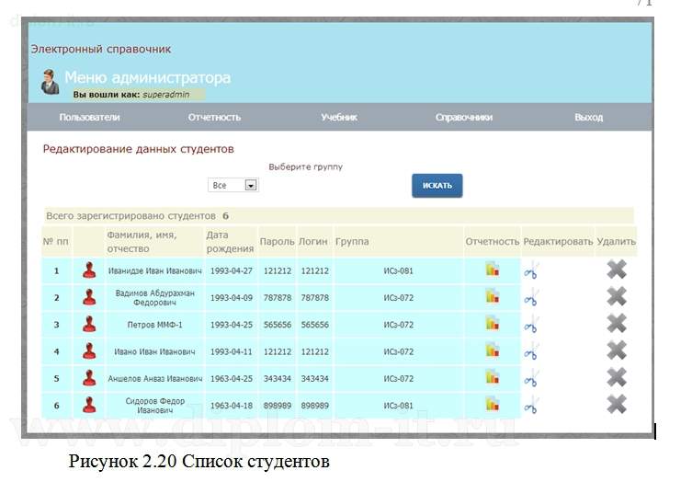Click edit scissors icon for Петров ММФ-1
This screenshot has height=482, width=692.
[531, 324]
